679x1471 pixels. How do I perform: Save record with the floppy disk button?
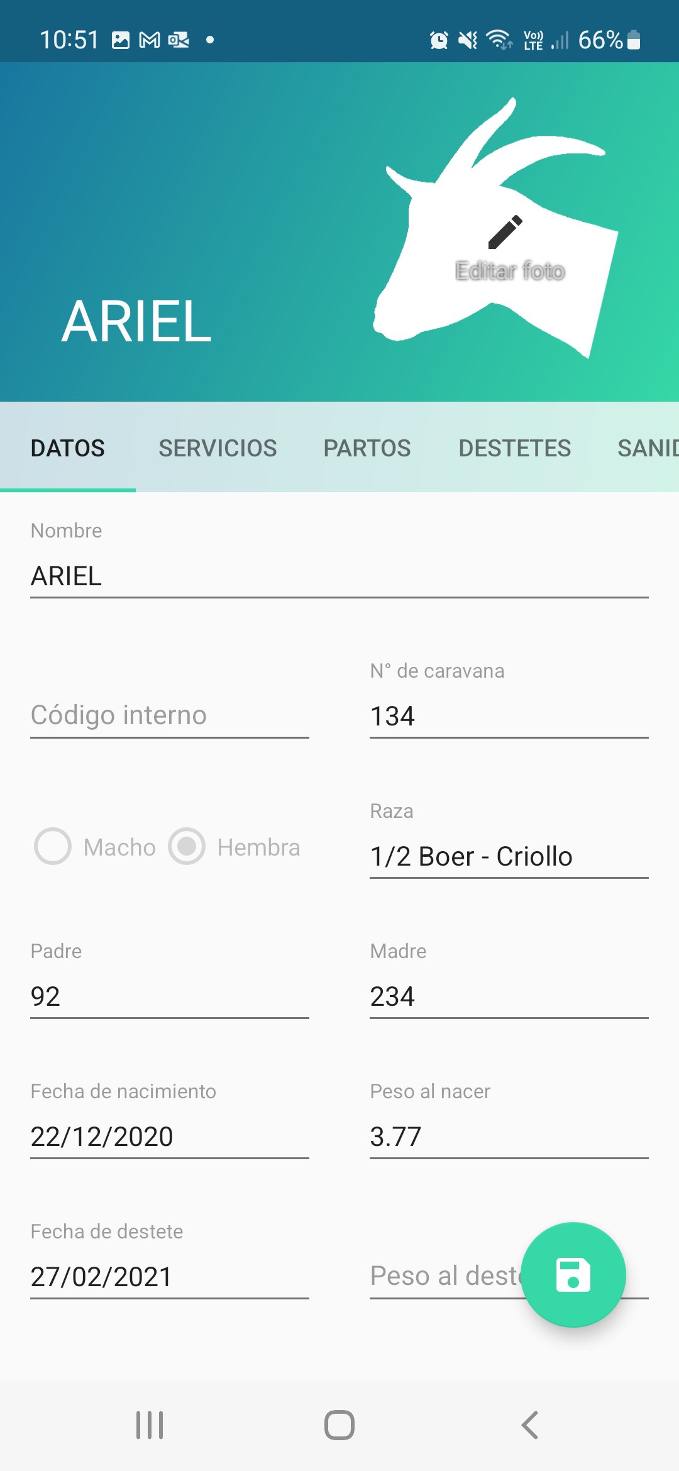[x=573, y=1275]
